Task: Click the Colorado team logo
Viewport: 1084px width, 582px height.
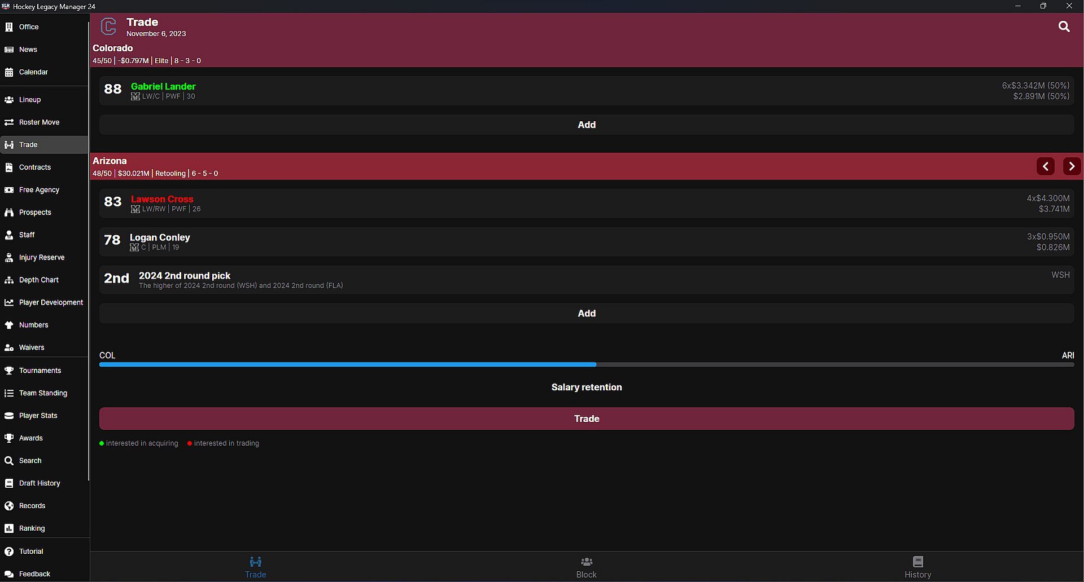Action: (x=108, y=27)
